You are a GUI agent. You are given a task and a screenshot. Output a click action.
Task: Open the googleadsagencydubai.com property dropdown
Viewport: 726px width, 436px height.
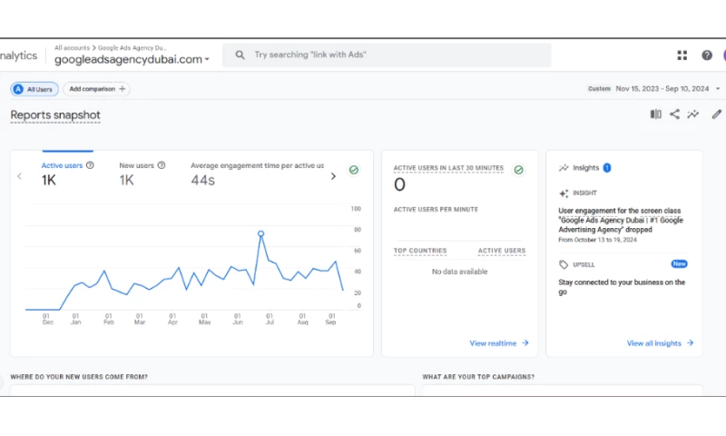[x=132, y=59]
